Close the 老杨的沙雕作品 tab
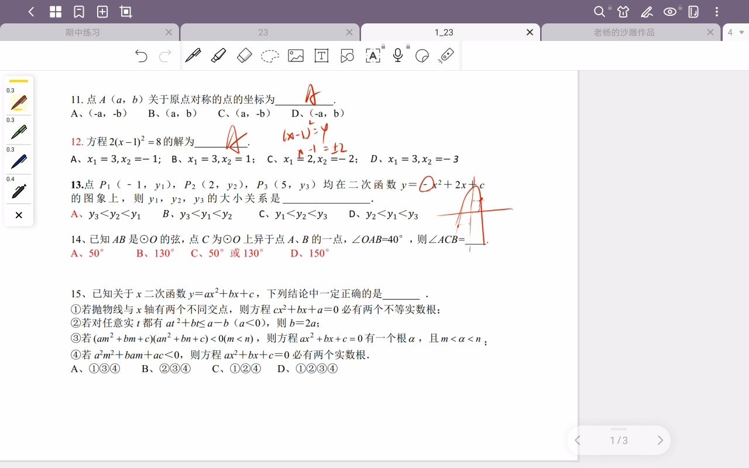The image size is (749, 468). click(x=710, y=33)
